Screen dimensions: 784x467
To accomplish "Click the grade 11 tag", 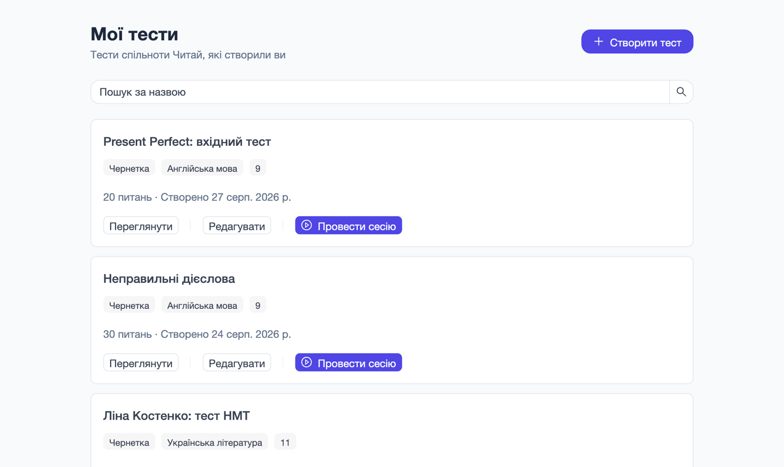I will [x=285, y=442].
